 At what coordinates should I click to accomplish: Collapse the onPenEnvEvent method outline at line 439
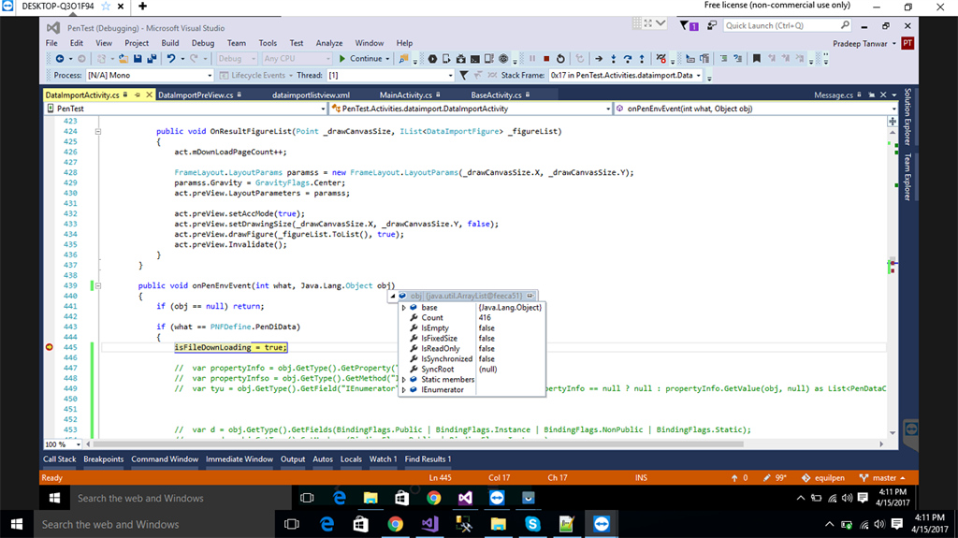[x=97, y=285]
